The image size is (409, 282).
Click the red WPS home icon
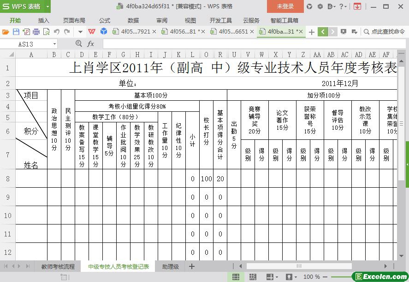92,31
